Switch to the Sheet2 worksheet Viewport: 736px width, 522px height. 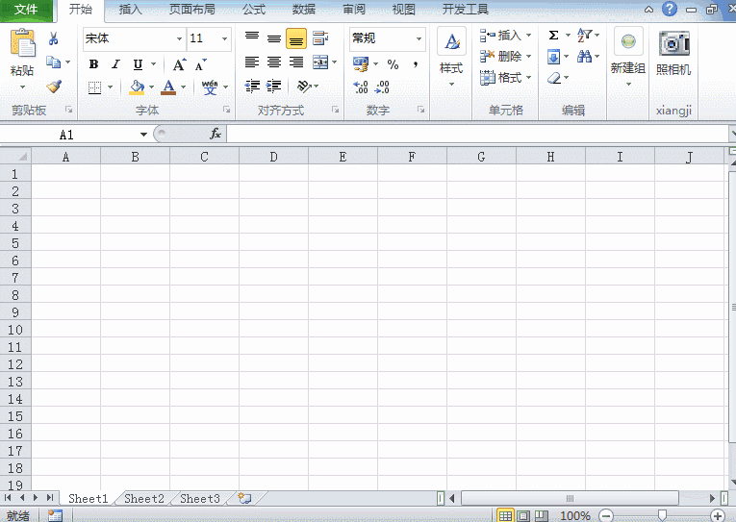tap(144, 499)
